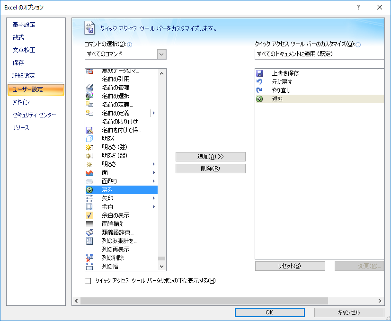Click the 両端揃え justify icon
The height and width of the screenshot is (321, 391).
[89, 224]
